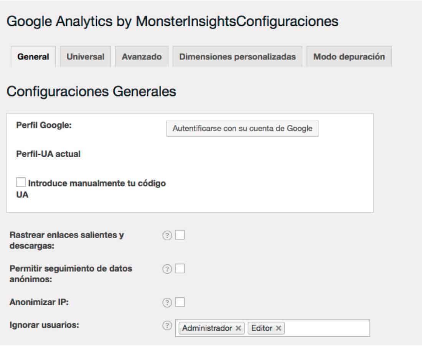Viewport: 422px width, 346px height.
Task: Enable manual UA code entry checkbox
Action: 21,182
